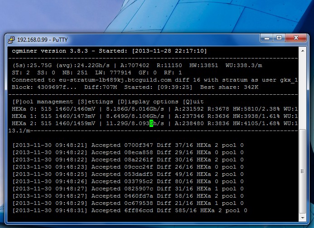Screen dimensions: 314x228
Task: Click 'cgminer version 3.8.3' text
Action: tap(50, 51)
